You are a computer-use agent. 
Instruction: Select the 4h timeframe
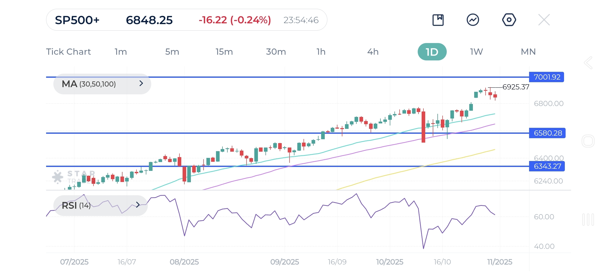coord(373,52)
